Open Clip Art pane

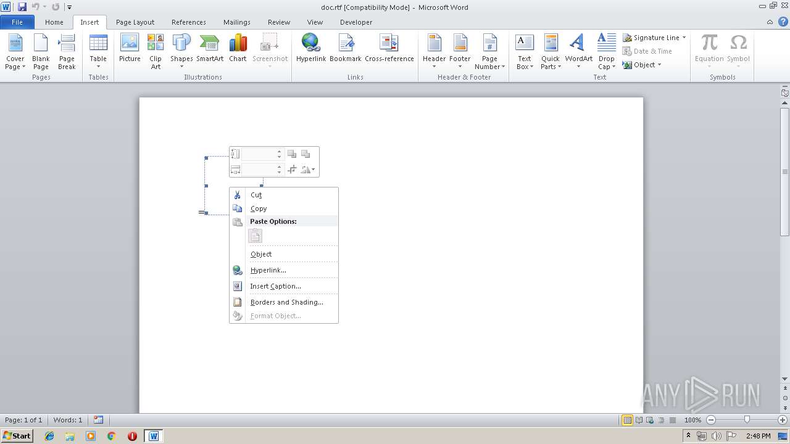point(156,52)
